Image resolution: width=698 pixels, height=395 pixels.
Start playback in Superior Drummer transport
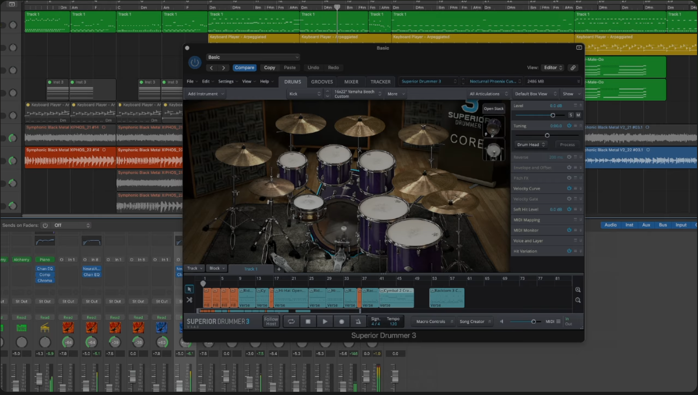point(325,321)
